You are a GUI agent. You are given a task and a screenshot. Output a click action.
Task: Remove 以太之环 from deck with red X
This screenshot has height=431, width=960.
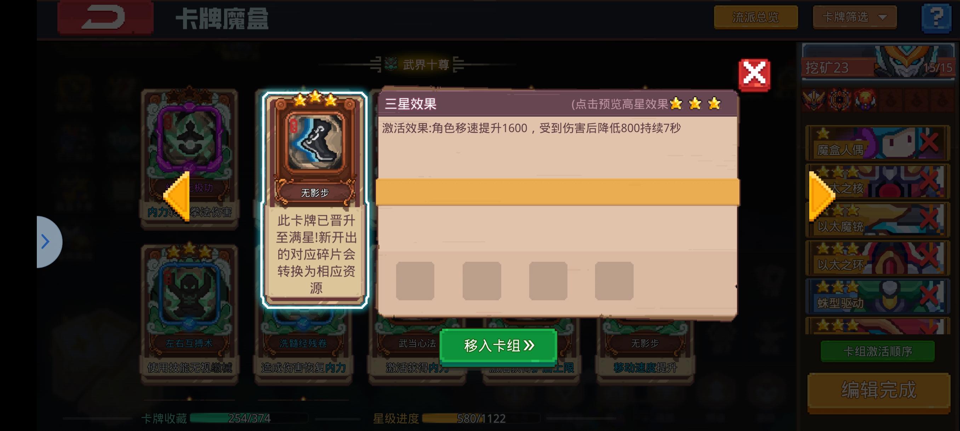pos(928,257)
